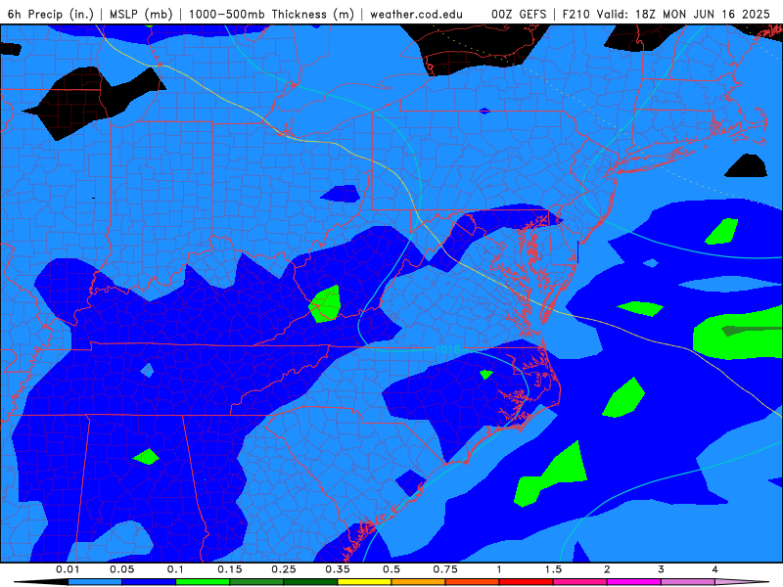The width and height of the screenshot is (783, 587).
Task: Select the '4' legend value
Action: coord(715,569)
